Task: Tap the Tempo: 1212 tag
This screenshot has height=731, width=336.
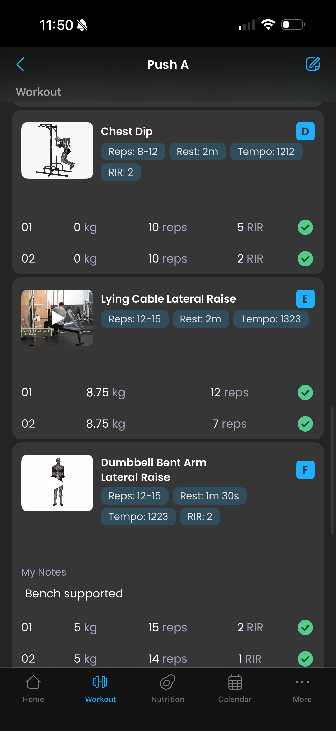Action: pyautogui.click(x=266, y=152)
